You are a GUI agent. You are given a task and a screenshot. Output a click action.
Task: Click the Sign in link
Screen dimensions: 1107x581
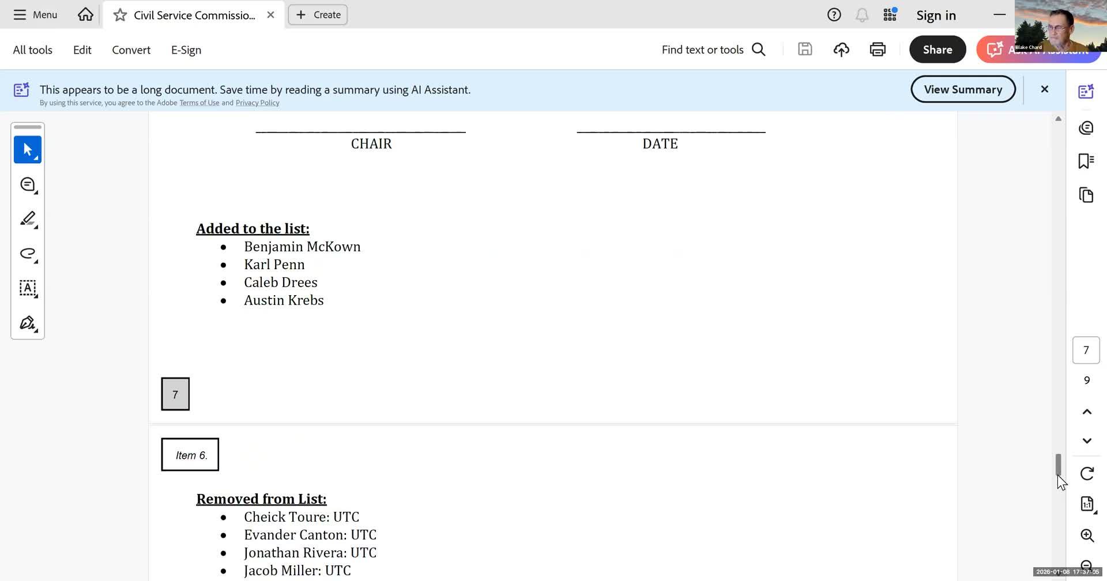[936, 16]
